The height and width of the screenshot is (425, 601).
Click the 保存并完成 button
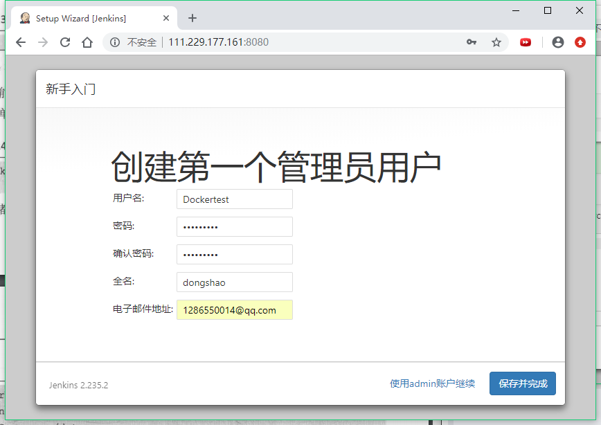point(523,383)
